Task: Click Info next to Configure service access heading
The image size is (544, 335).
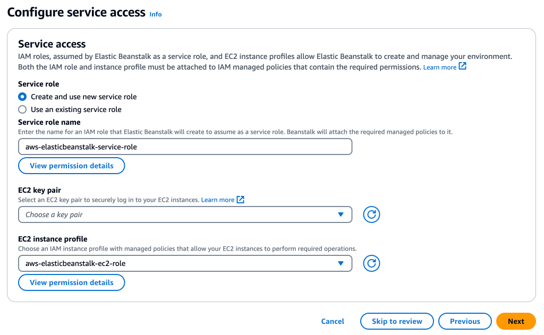Action: coord(155,14)
